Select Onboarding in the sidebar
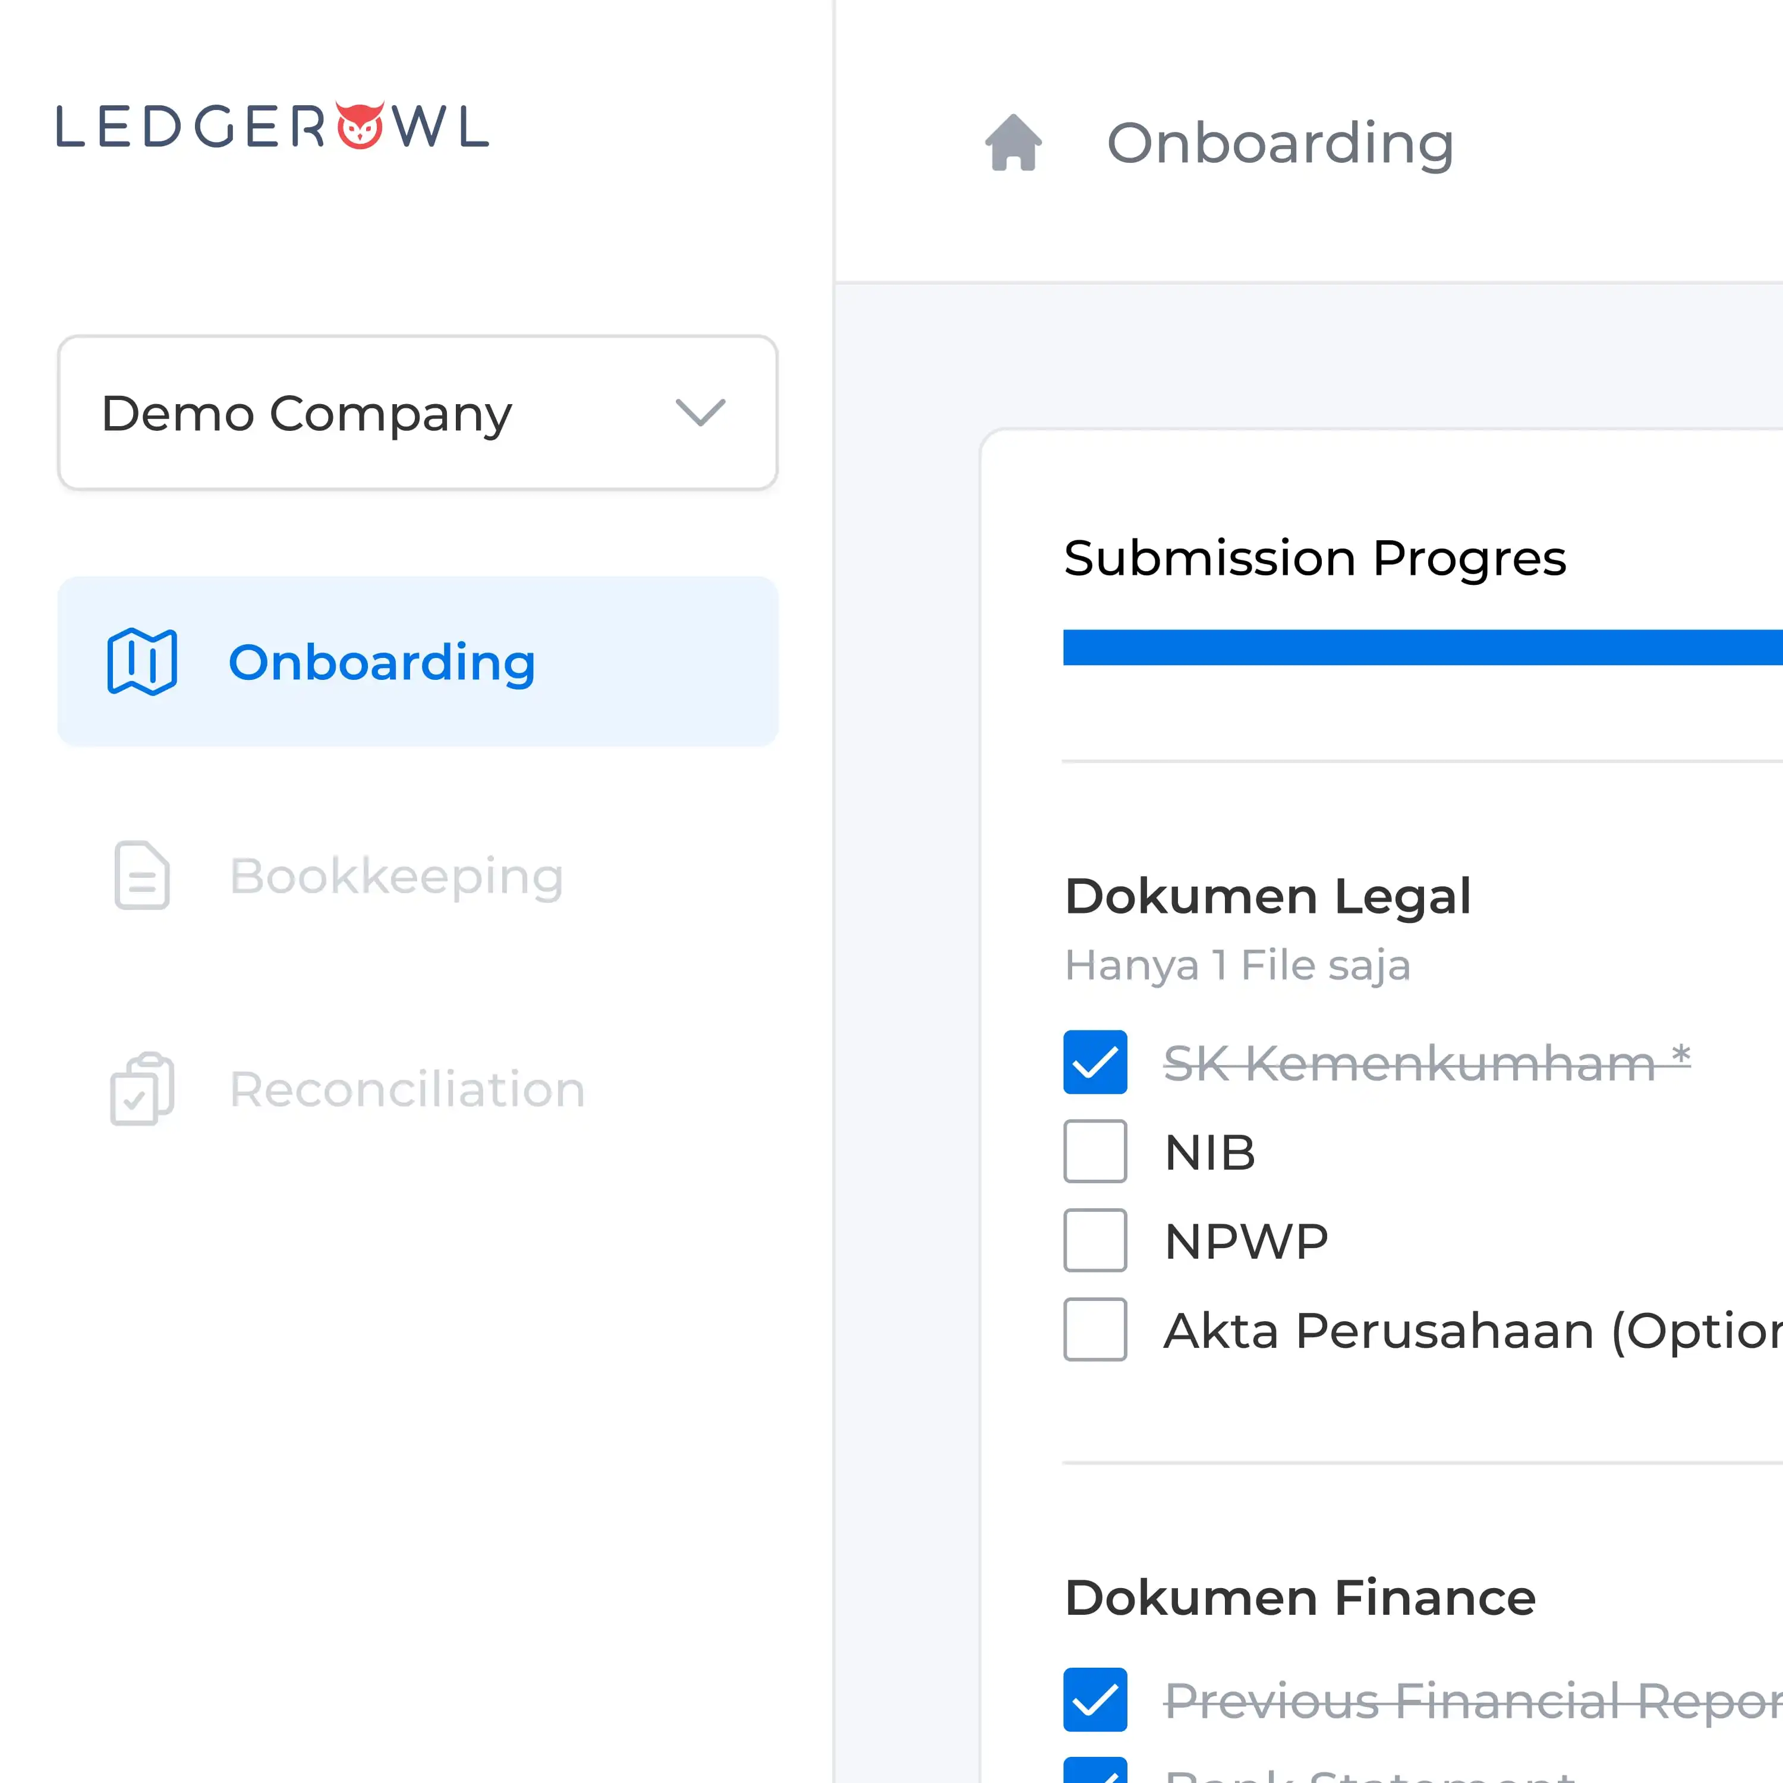This screenshot has width=1783, height=1783. click(x=382, y=661)
